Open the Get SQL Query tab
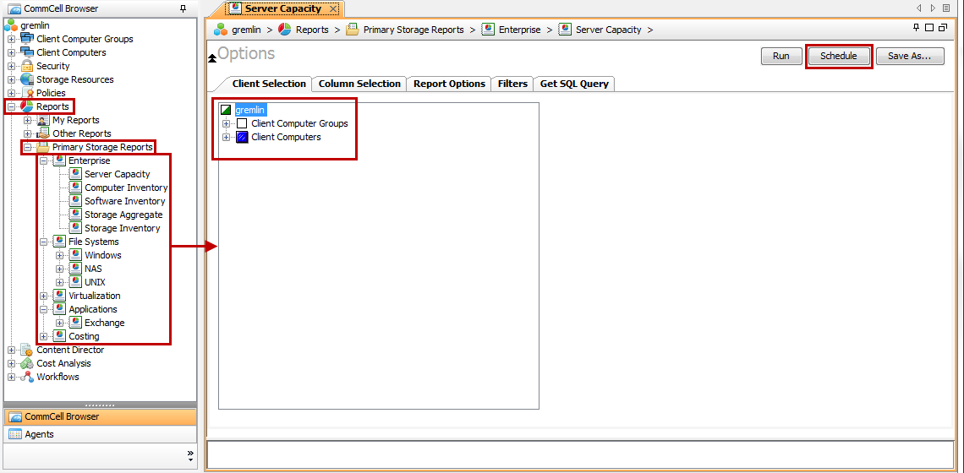 574,84
